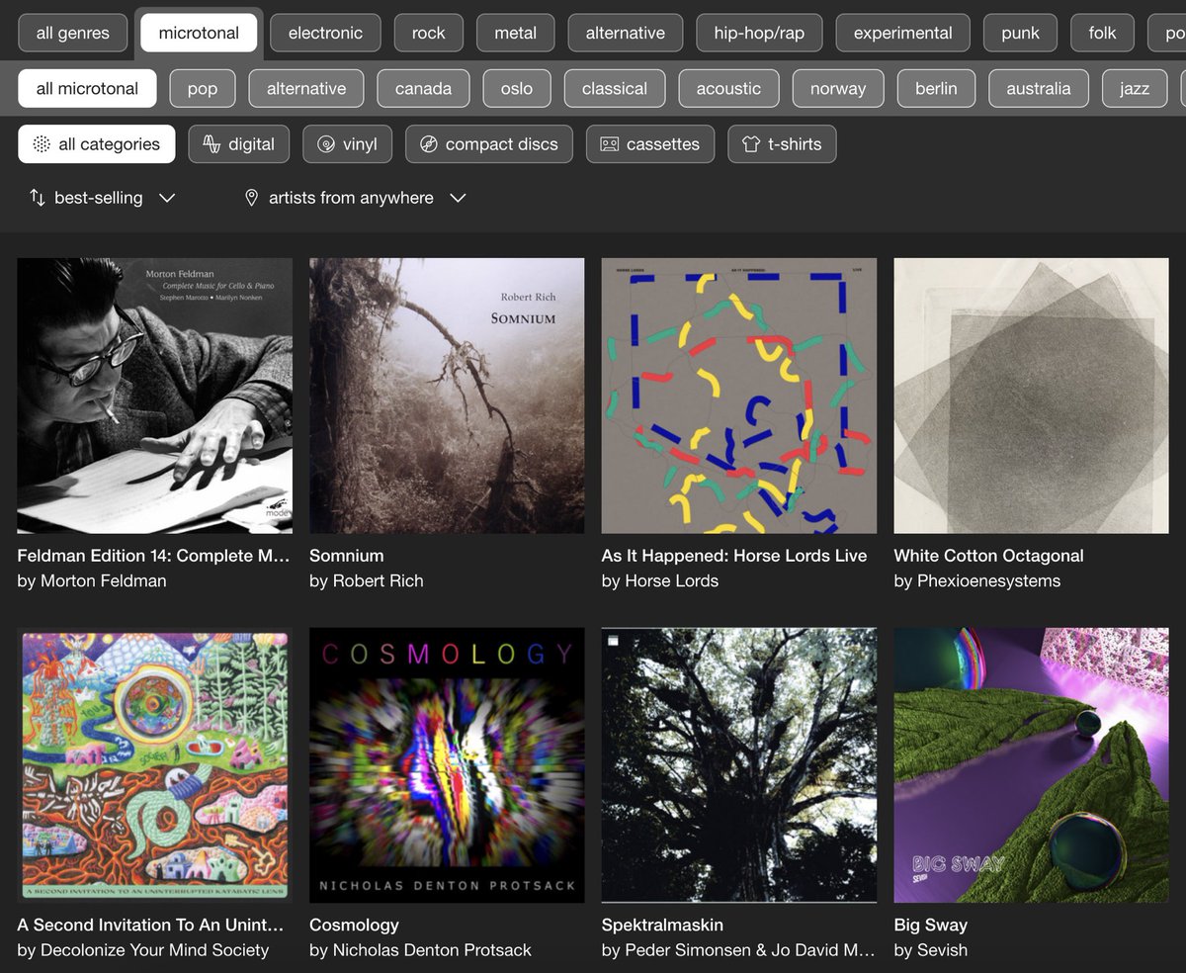Select the experimental genre

pyautogui.click(x=903, y=33)
